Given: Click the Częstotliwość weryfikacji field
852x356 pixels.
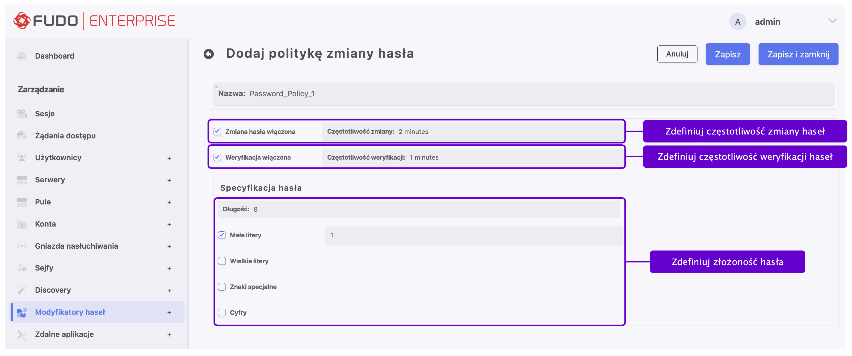Looking at the screenshot, I should click(473, 157).
